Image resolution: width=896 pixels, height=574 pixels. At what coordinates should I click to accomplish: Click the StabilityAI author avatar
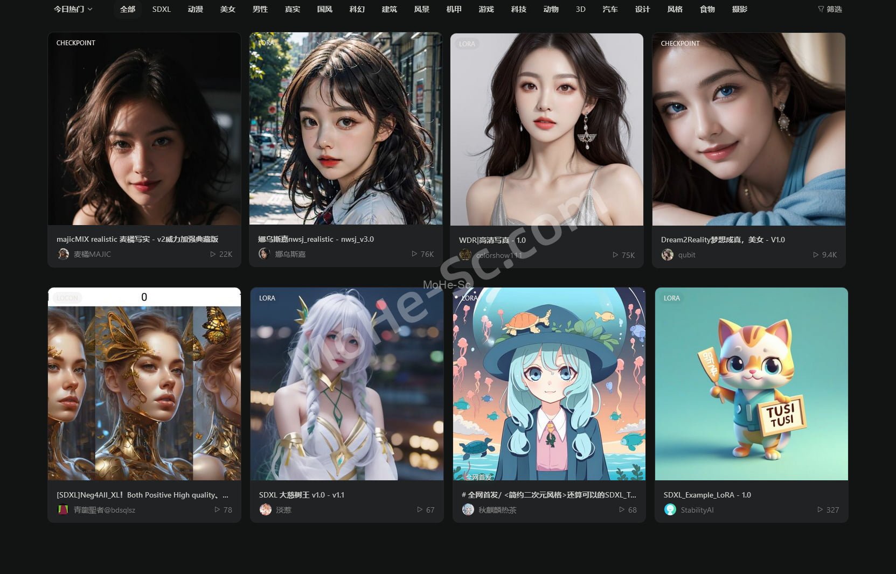670,509
